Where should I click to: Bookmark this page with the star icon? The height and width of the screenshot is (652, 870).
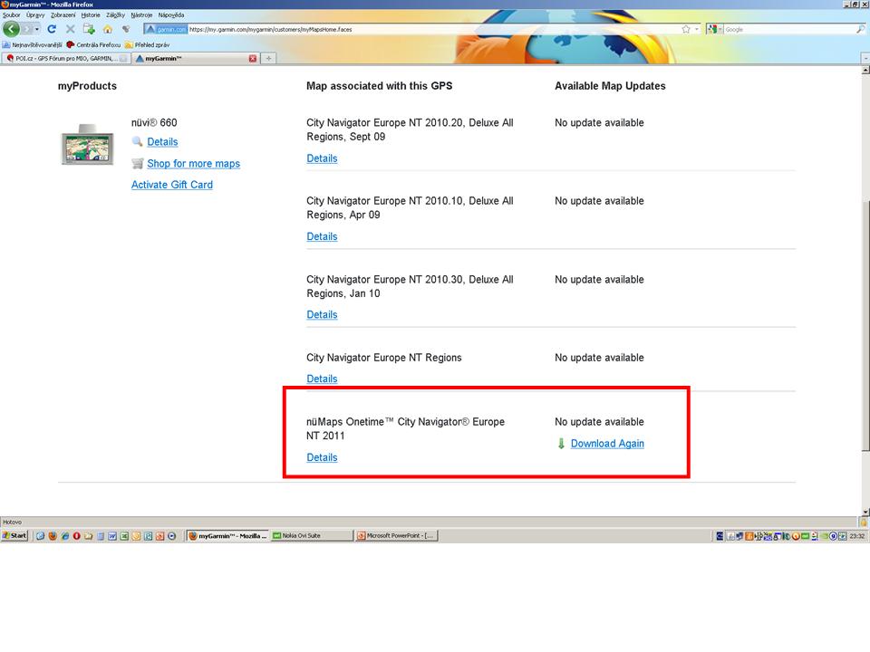pyautogui.click(x=686, y=29)
